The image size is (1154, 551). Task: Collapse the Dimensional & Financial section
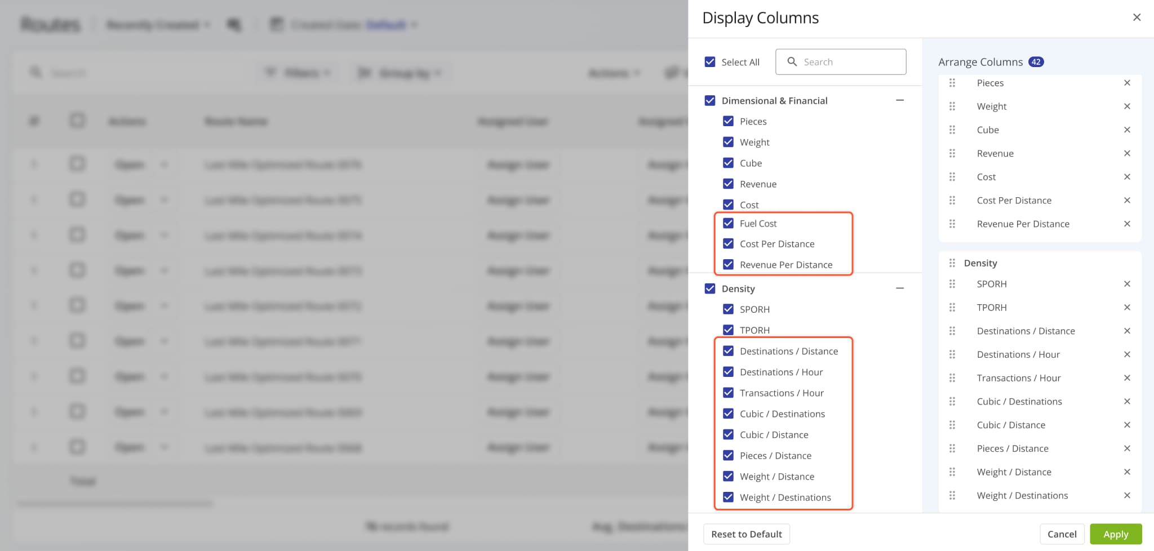pos(900,100)
